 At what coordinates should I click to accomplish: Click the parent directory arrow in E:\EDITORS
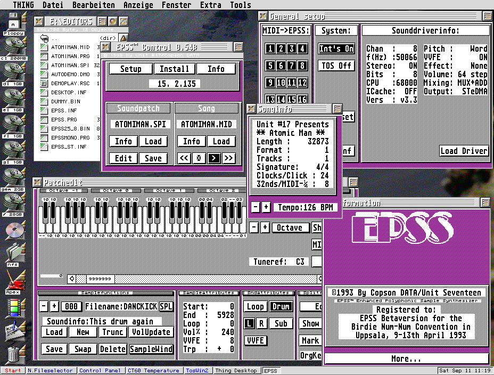pyautogui.click(x=44, y=38)
